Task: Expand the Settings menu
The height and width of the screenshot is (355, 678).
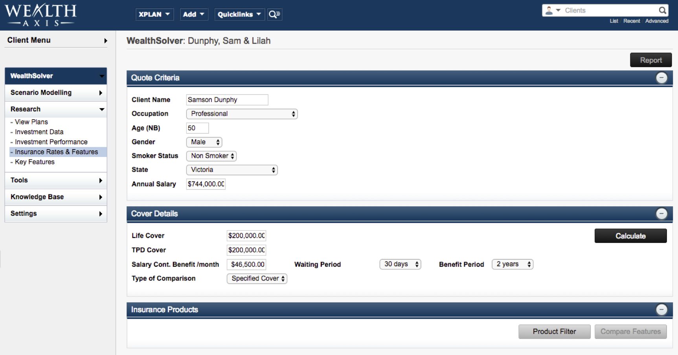Action: click(x=56, y=213)
